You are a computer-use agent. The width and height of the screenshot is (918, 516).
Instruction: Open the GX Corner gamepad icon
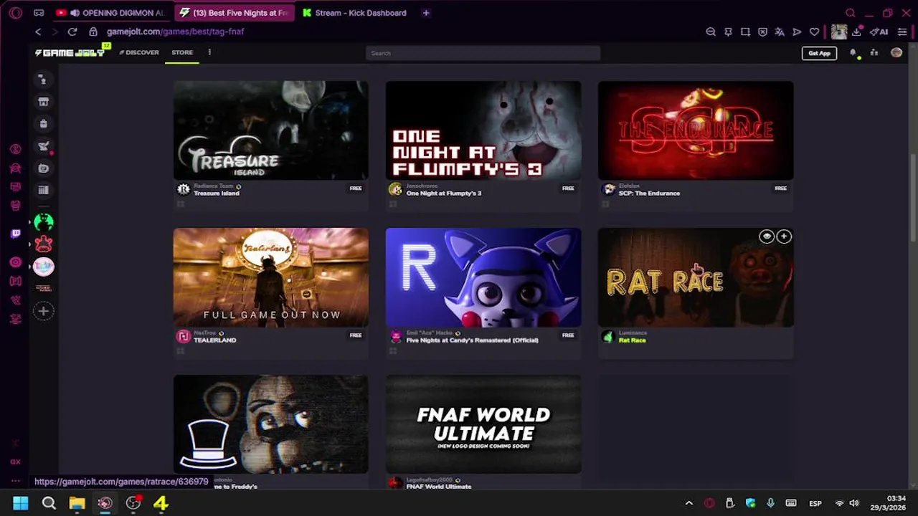tap(39, 13)
